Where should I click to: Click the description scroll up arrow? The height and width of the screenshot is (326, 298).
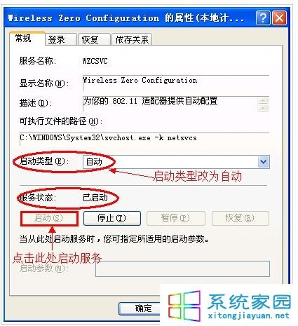coord(264,100)
